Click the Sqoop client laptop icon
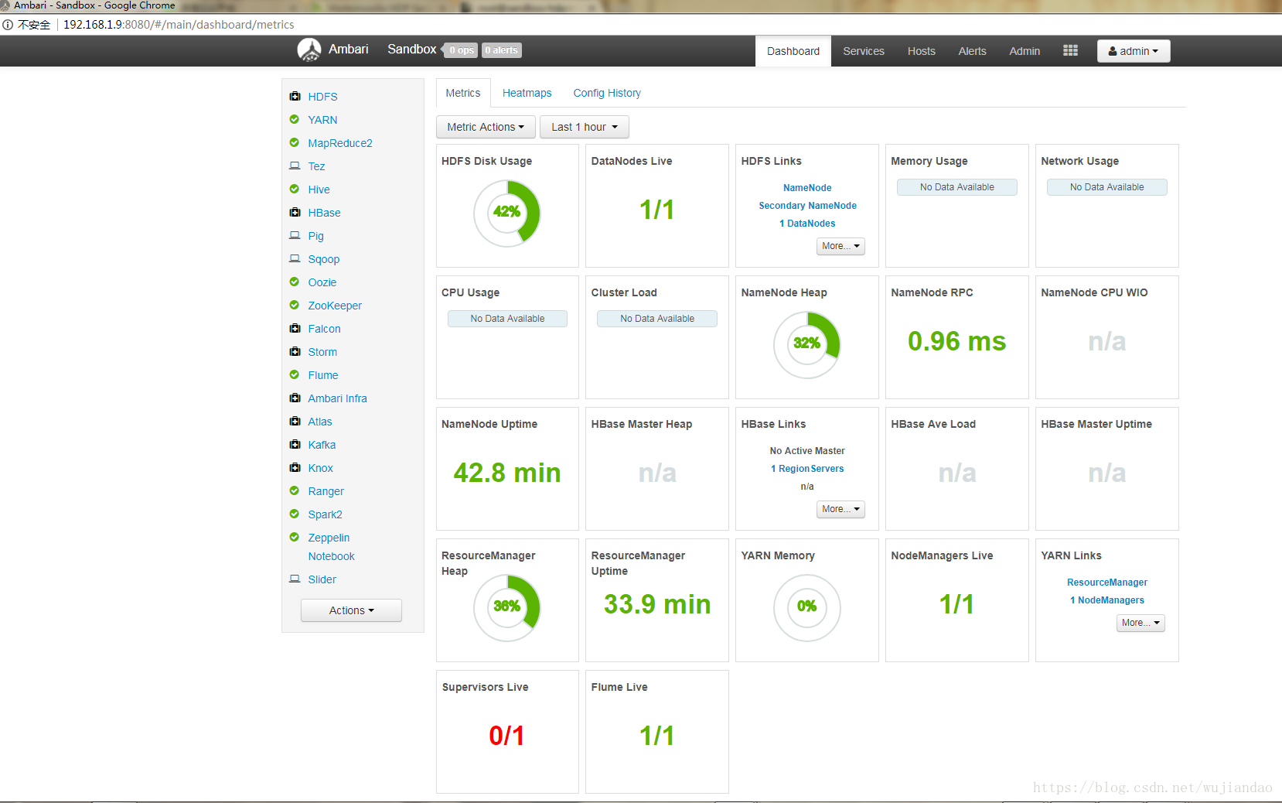This screenshot has width=1282, height=803. (x=295, y=259)
